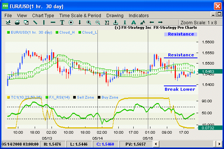
Task: Click the EUR/USD(1 hr. 30 day) legend entry
Action: coord(29,32)
